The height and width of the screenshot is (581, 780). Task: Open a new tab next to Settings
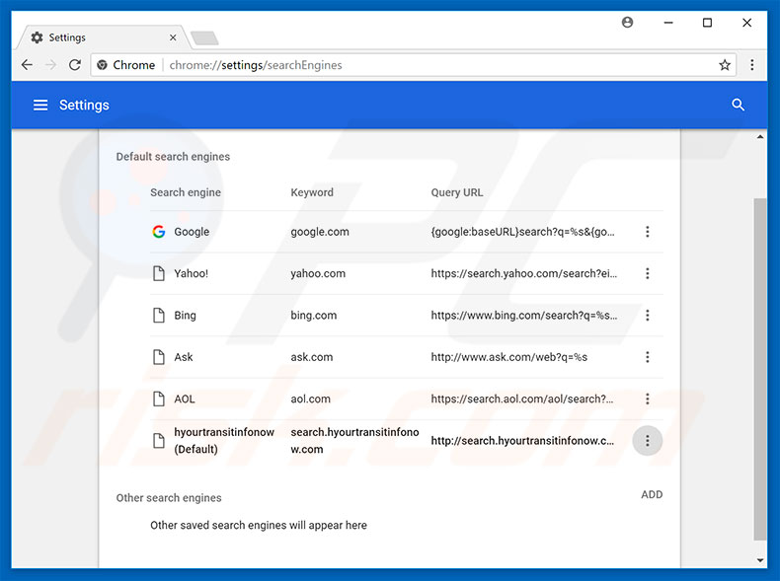click(204, 38)
